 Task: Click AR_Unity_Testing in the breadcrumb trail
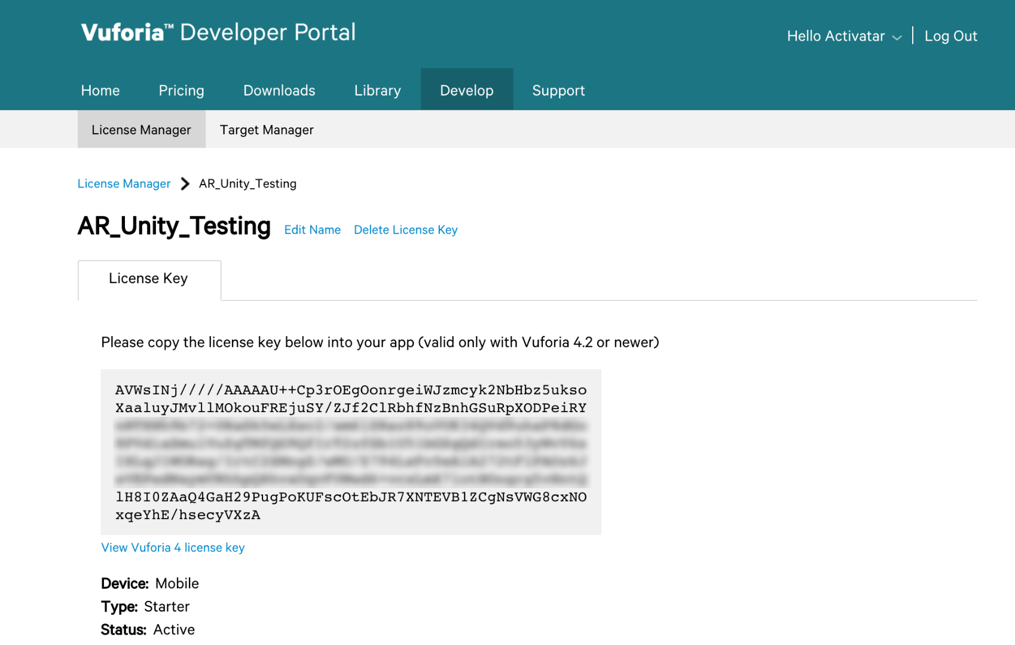[x=247, y=184]
